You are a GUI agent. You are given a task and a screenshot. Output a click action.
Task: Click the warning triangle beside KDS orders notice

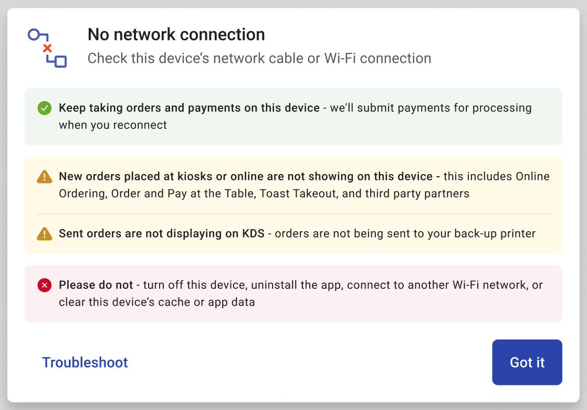pyautogui.click(x=44, y=233)
